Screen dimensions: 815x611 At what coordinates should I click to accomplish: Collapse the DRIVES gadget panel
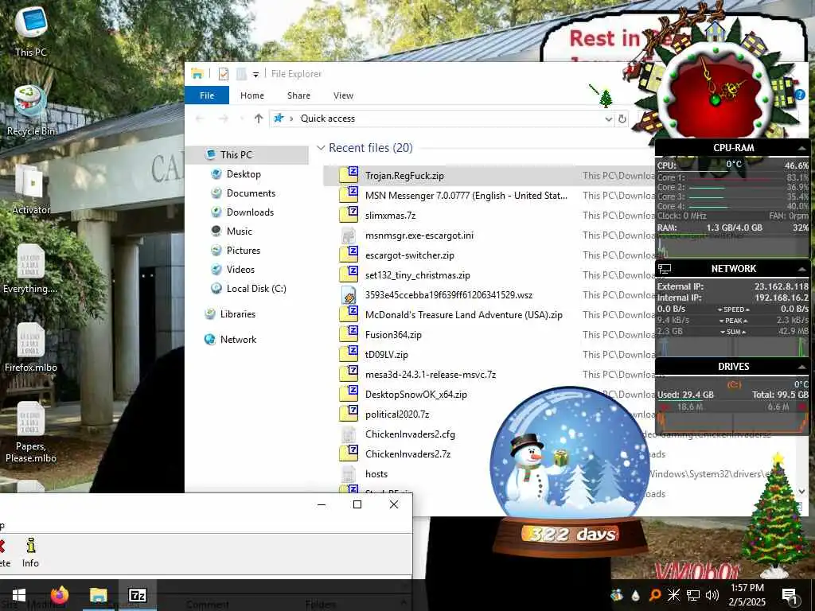coord(801,367)
